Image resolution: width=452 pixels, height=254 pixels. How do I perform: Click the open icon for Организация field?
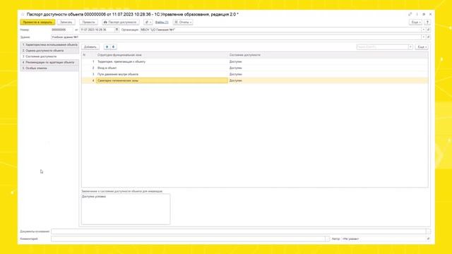tap(428, 30)
